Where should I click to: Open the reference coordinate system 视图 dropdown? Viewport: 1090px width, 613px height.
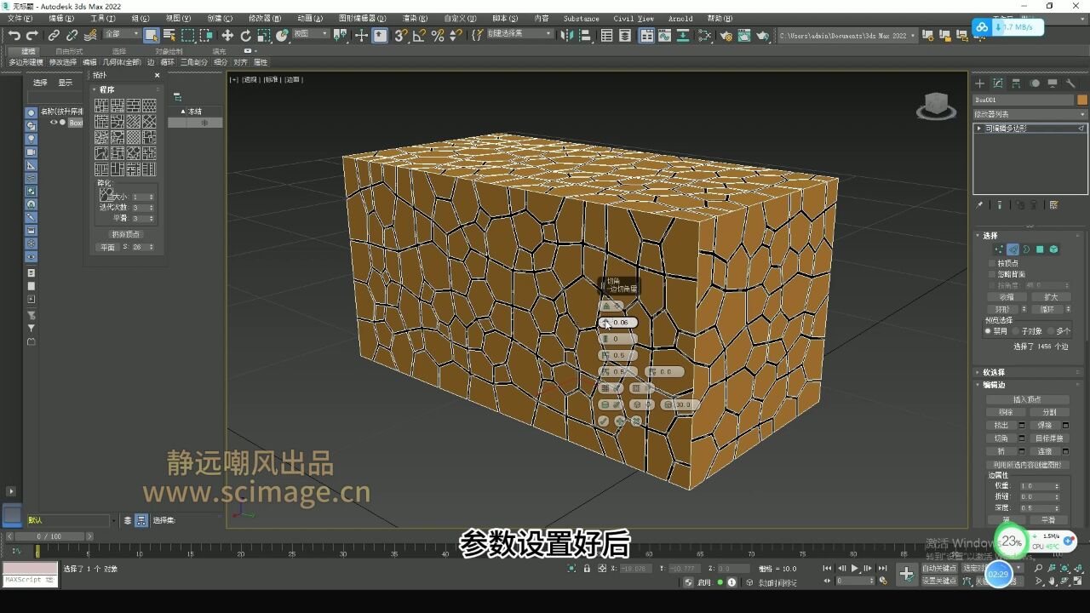point(310,34)
